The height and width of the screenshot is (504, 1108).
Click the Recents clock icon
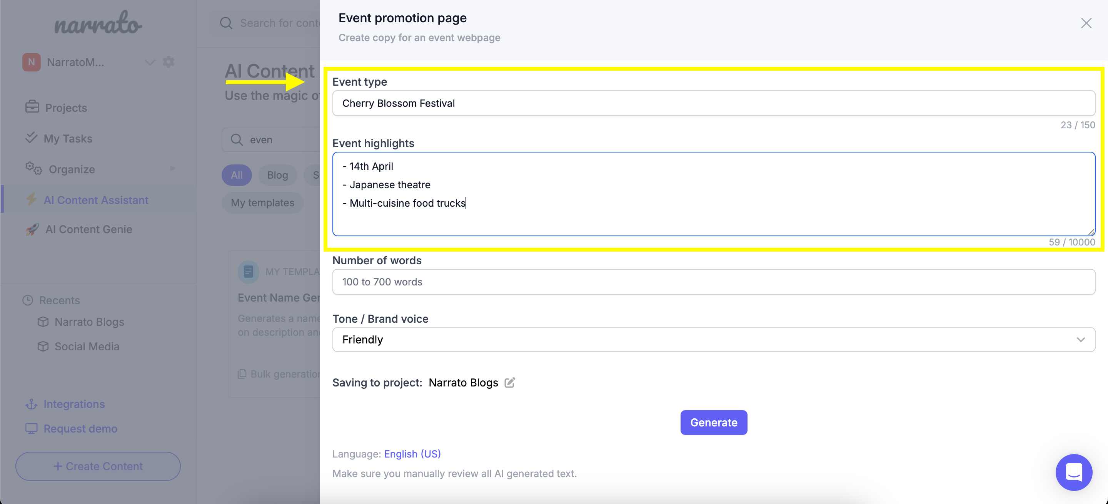pyautogui.click(x=28, y=300)
